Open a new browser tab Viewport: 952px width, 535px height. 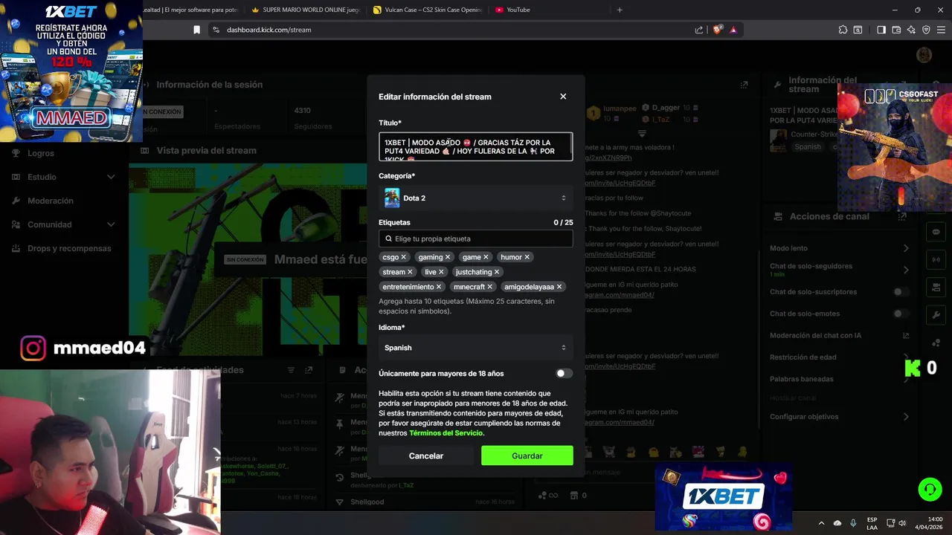pyautogui.click(x=620, y=10)
